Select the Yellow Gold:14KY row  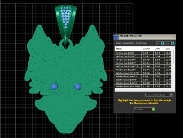click(x=143, y=60)
